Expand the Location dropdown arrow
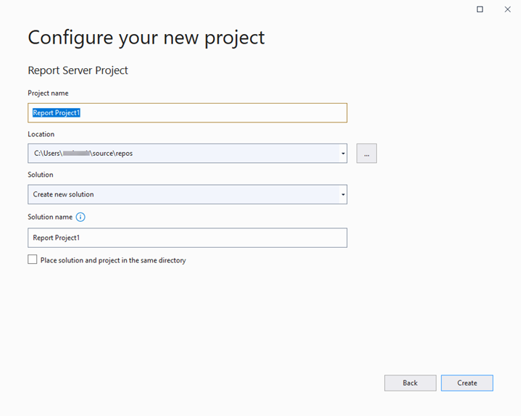This screenshot has height=416, width=521. coord(342,154)
